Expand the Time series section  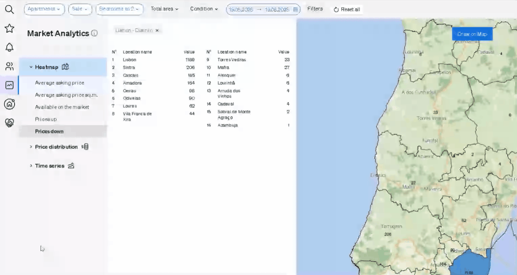point(50,166)
